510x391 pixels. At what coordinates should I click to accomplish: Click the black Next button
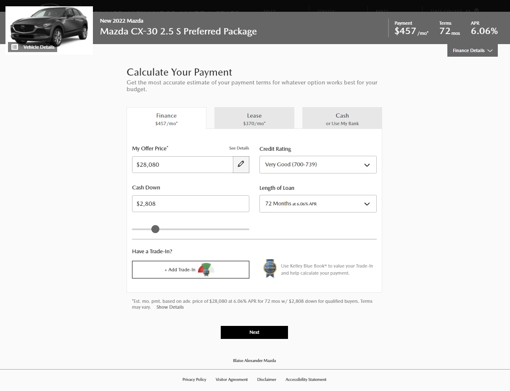(x=254, y=332)
